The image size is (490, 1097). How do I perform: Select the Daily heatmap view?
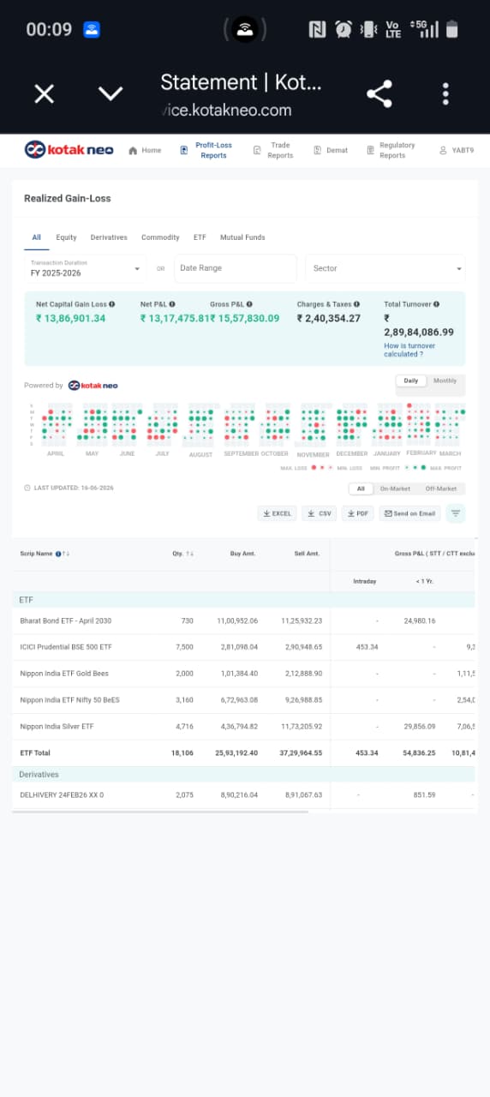click(x=411, y=381)
